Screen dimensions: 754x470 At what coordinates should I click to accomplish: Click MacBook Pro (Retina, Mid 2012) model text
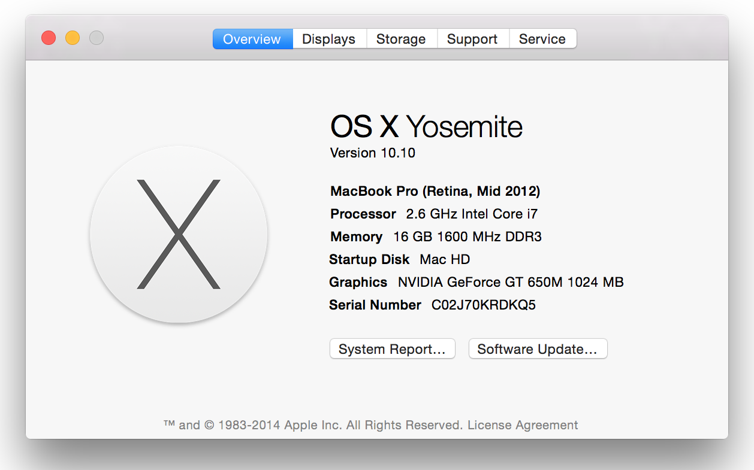point(435,192)
